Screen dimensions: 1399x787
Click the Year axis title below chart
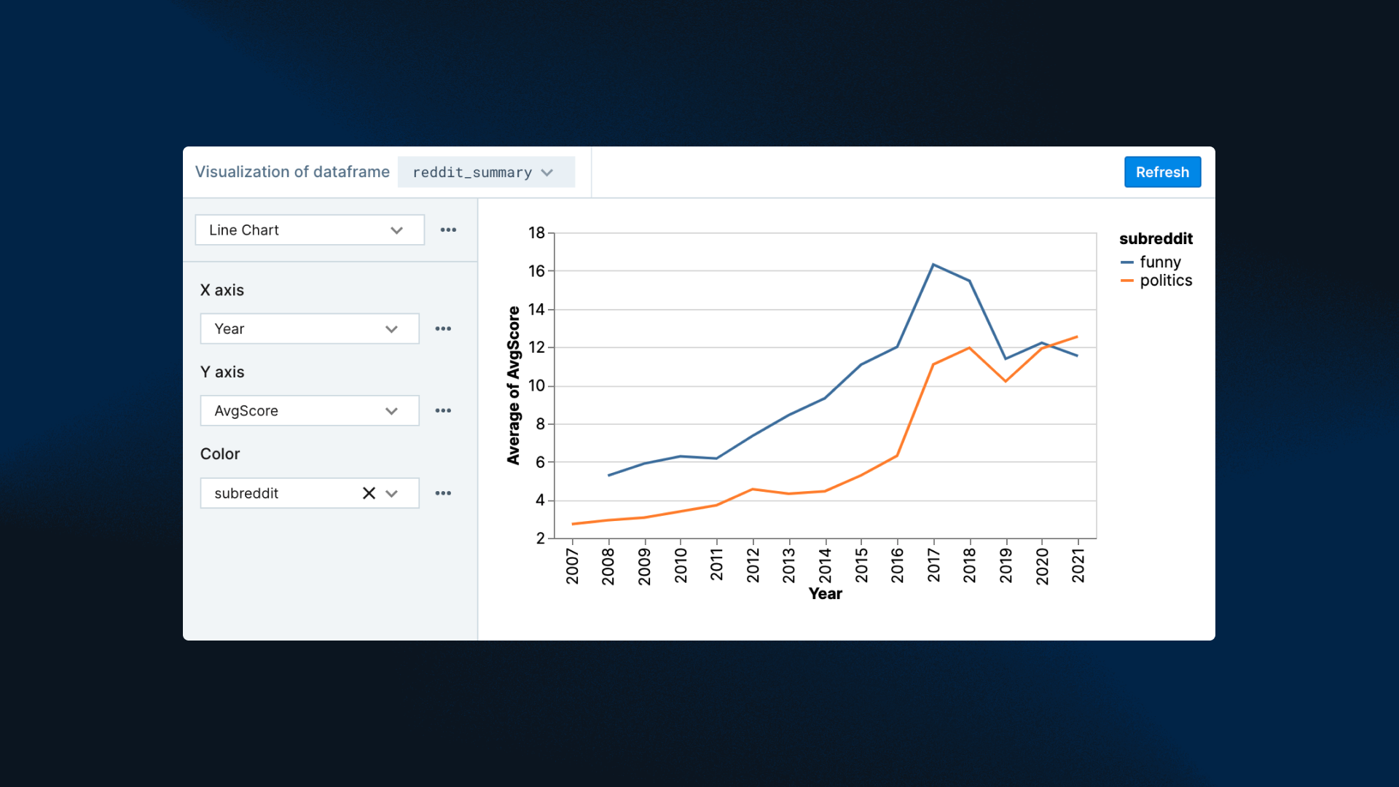825,594
